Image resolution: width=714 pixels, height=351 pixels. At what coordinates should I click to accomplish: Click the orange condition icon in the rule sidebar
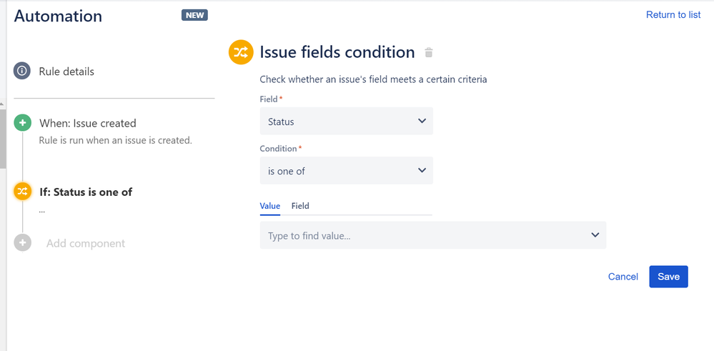pos(22,192)
